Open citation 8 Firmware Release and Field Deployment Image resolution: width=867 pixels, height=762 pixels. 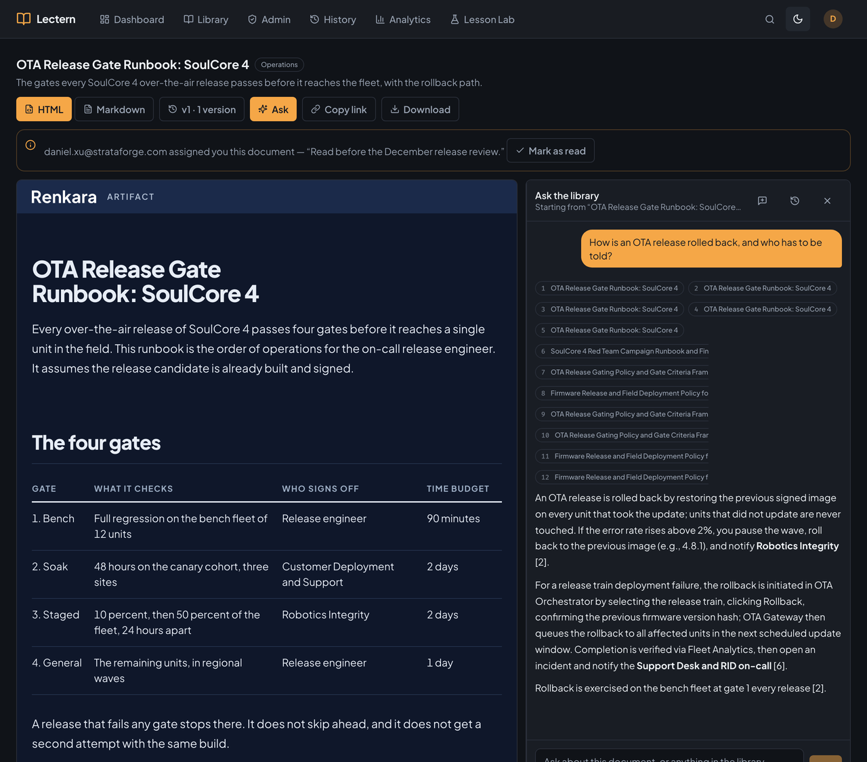[x=622, y=394]
